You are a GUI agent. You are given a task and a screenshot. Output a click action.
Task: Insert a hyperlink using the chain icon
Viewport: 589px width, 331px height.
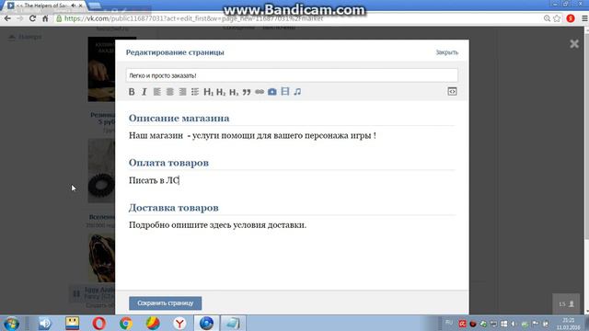[260, 92]
